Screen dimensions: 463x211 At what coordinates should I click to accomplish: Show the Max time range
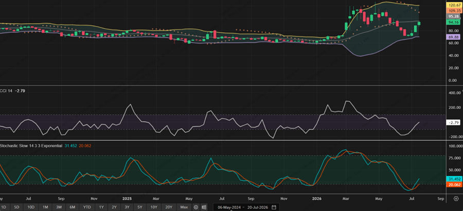(184, 207)
